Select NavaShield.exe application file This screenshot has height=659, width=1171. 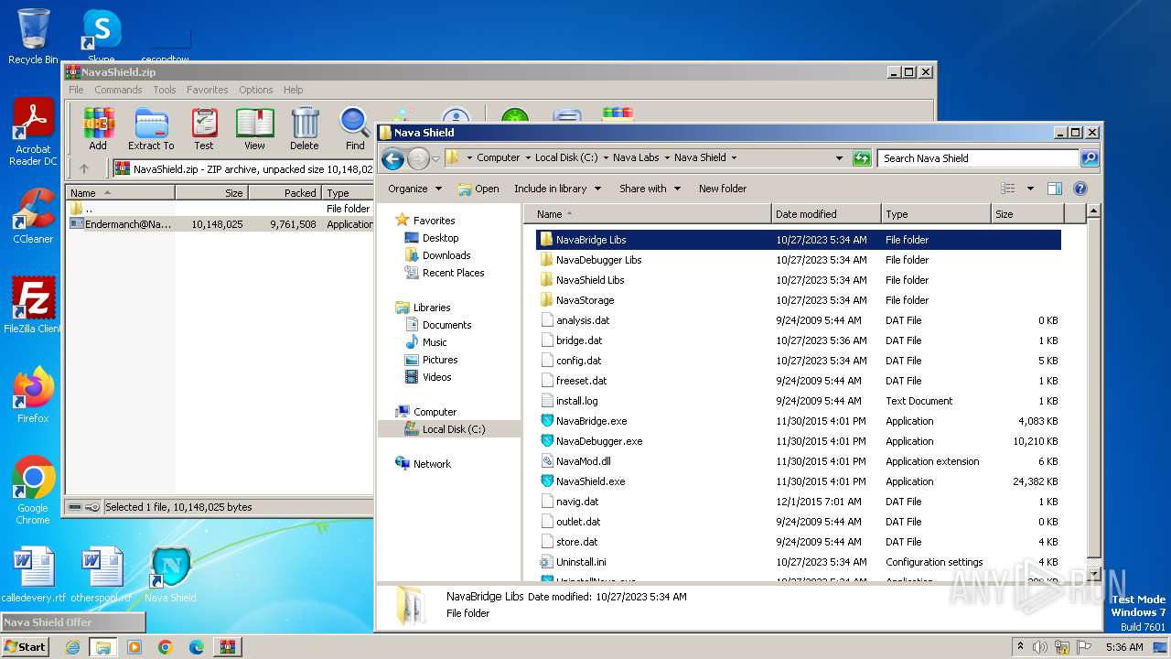590,481
